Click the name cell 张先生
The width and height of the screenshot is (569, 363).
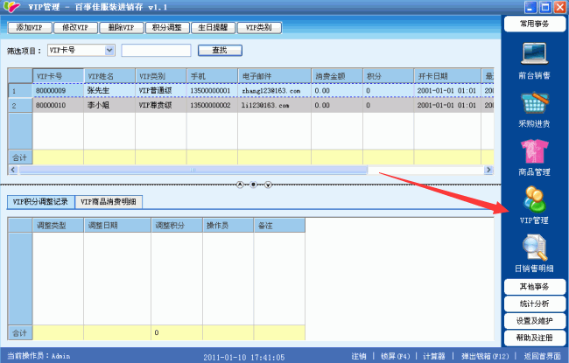coord(109,91)
